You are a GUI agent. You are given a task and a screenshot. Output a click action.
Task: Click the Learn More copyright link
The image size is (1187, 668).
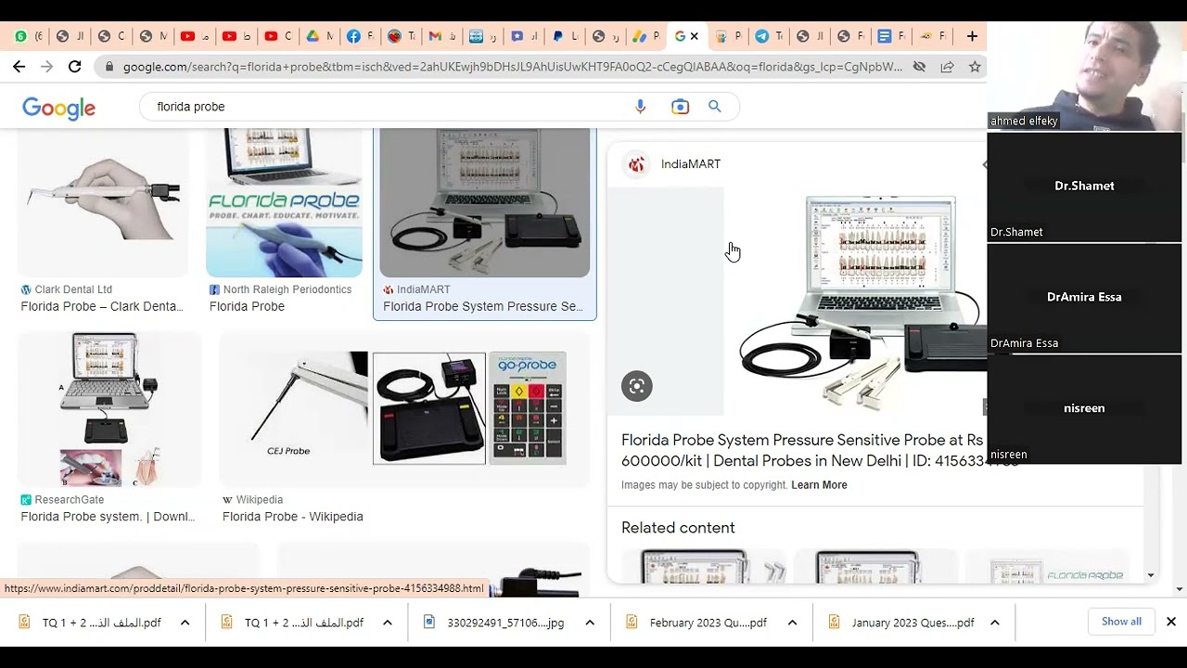[819, 485]
